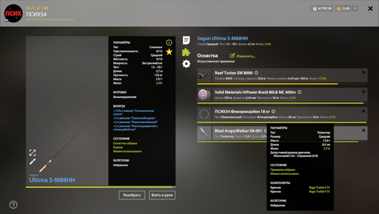The height and width of the screenshot is (214, 379).
Task: Open the gear settings tab
Action: pos(186,64)
